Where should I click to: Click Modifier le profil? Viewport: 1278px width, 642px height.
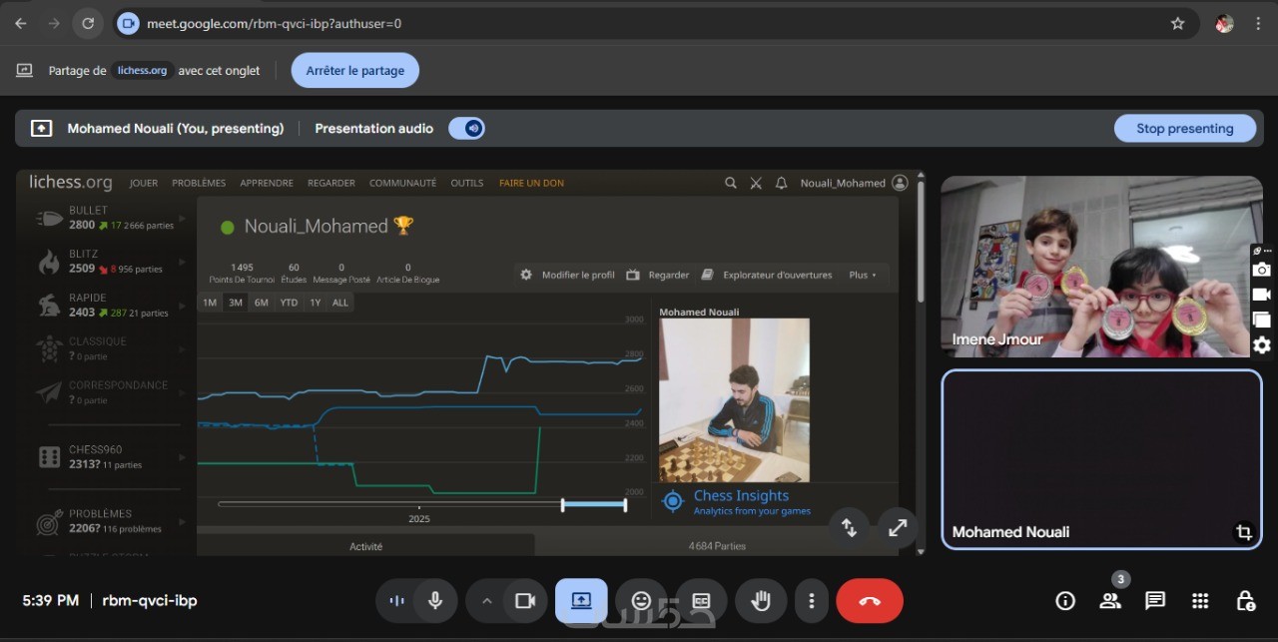pyautogui.click(x=568, y=275)
